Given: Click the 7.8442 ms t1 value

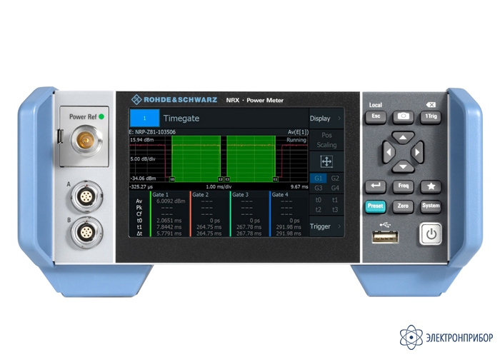Looking at the screenshot, I should (x=169, y=227).
